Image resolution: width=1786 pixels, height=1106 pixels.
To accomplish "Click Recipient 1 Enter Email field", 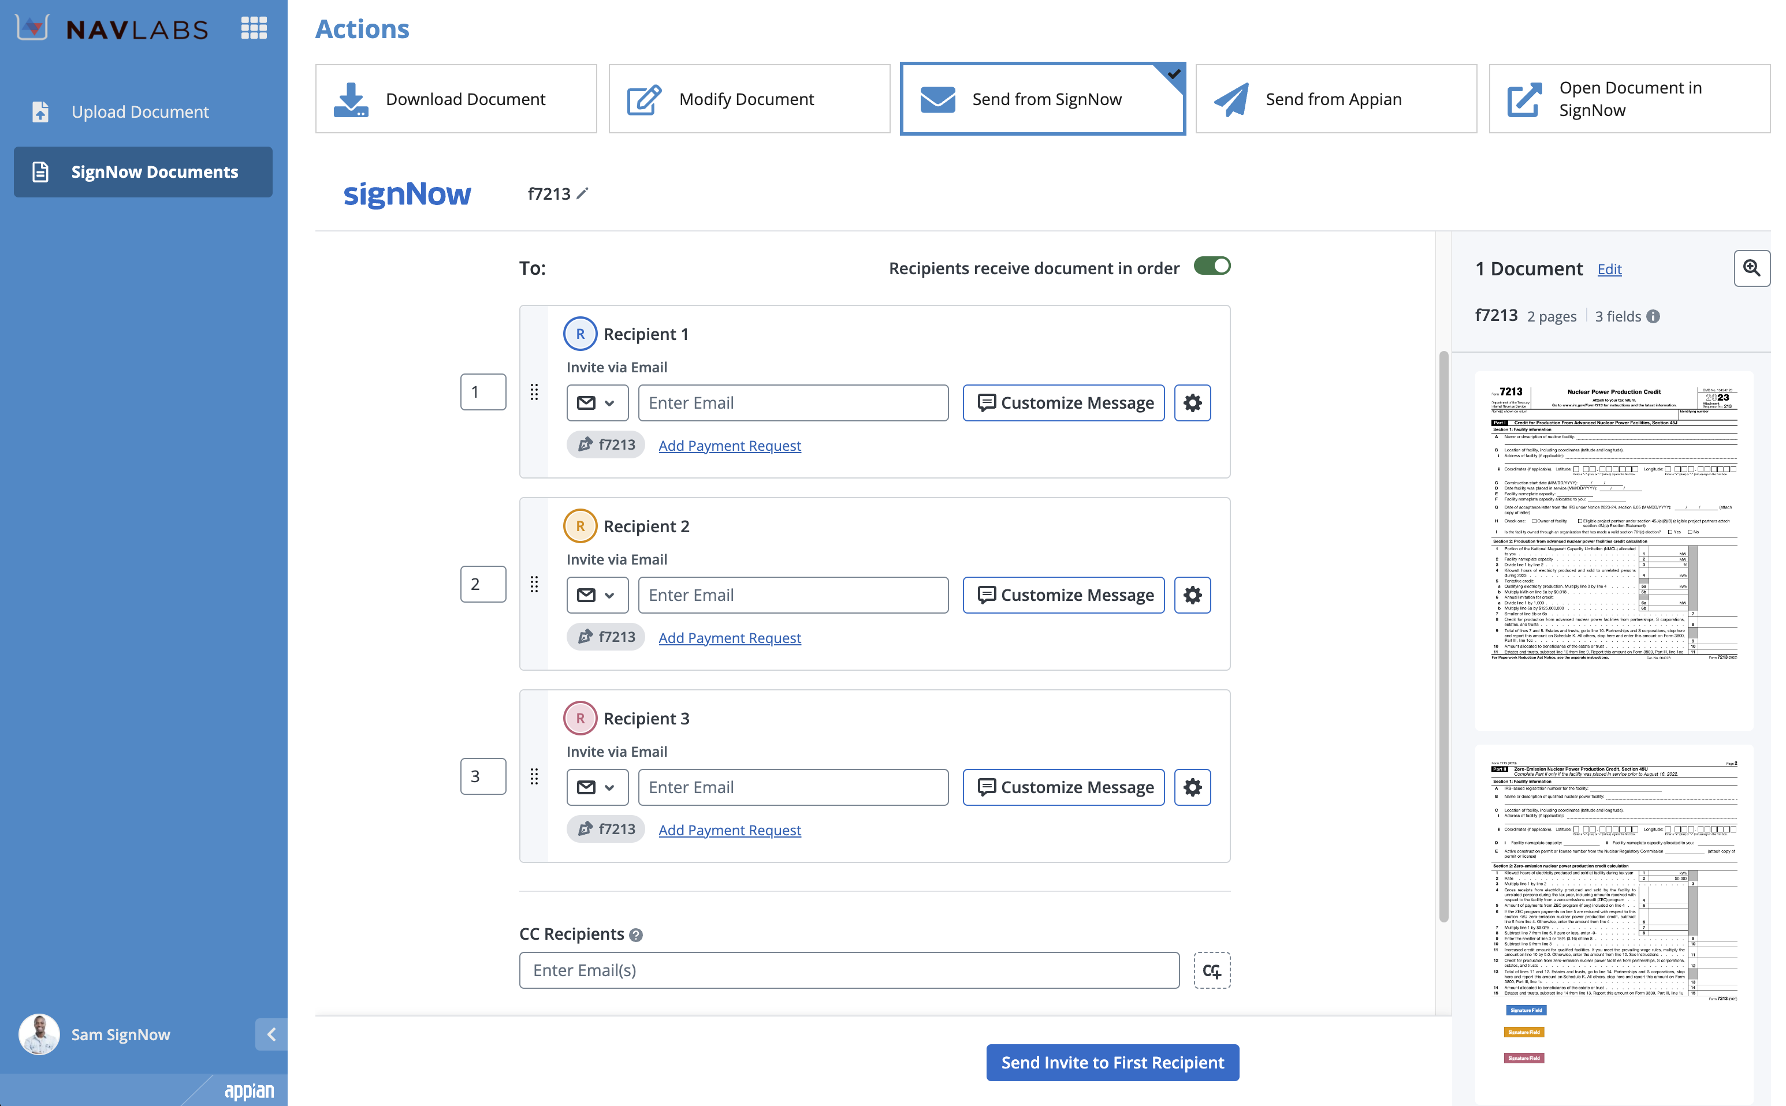I will [792, 403].
